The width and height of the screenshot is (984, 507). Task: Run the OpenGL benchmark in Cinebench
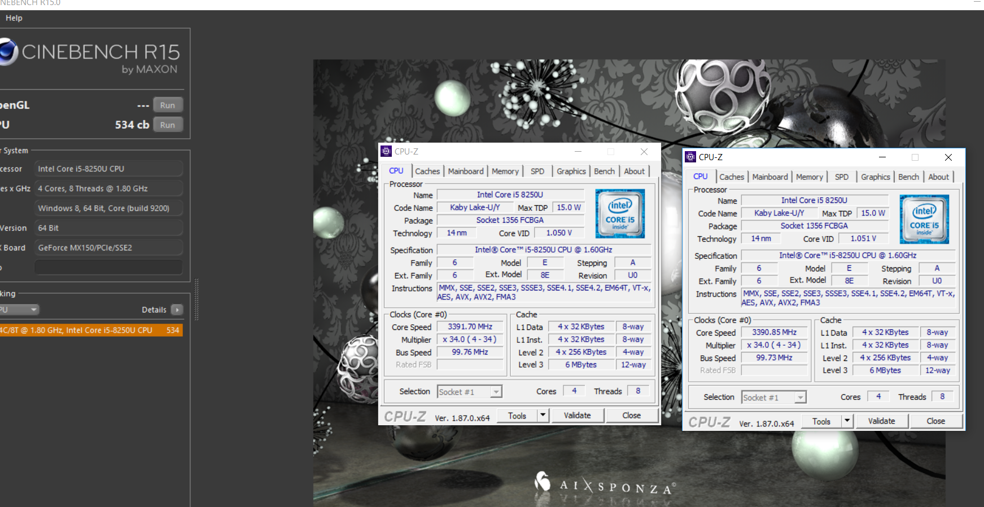coord(168,105)
